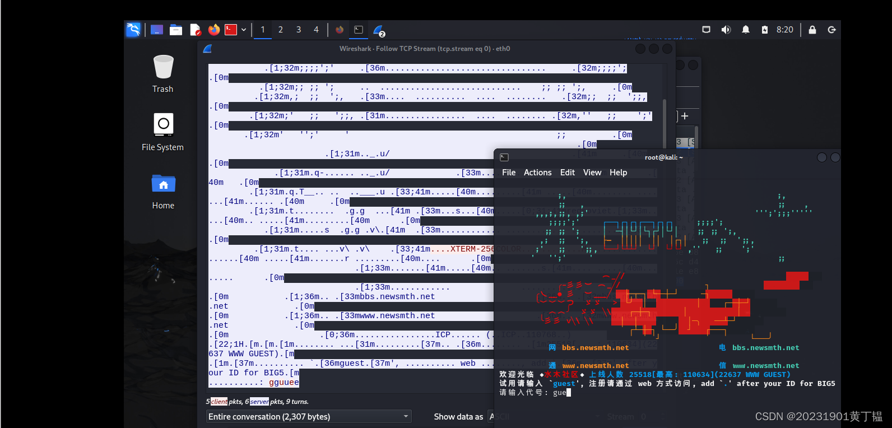The height and width of the screenshot is (428, 892).
Task: Click 'our ID for BIG5.[m' stream line
Action: pos(254,373)
